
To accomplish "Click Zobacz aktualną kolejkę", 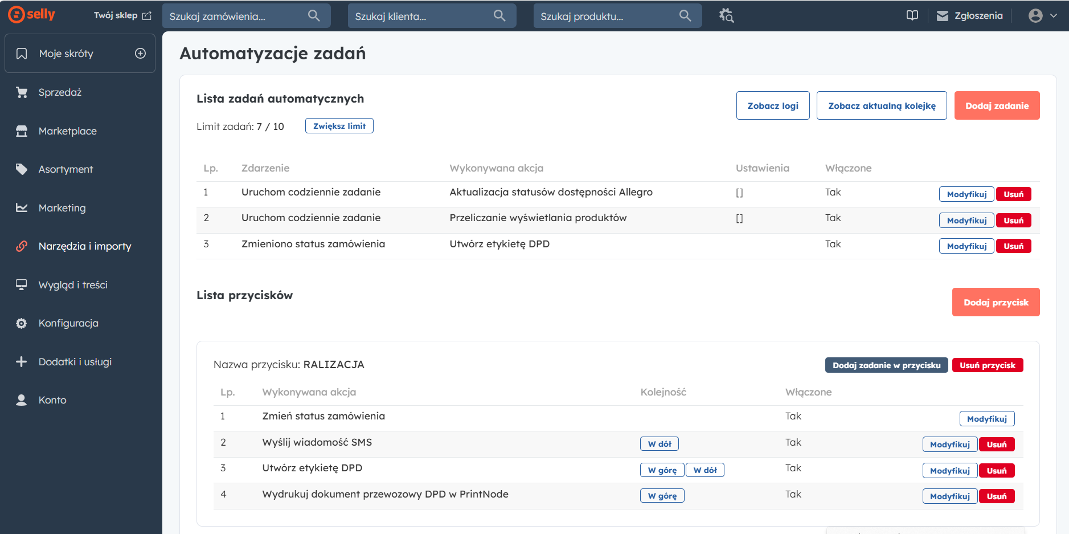I will (882, 105).
